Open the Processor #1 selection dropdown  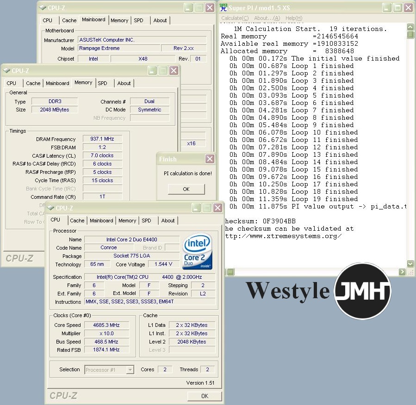coord(130,369)
